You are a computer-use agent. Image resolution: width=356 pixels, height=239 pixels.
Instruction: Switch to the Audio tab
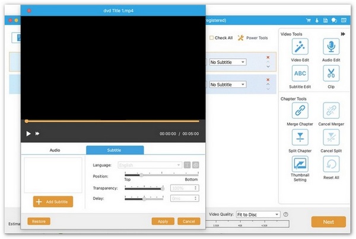pos(55,150)
